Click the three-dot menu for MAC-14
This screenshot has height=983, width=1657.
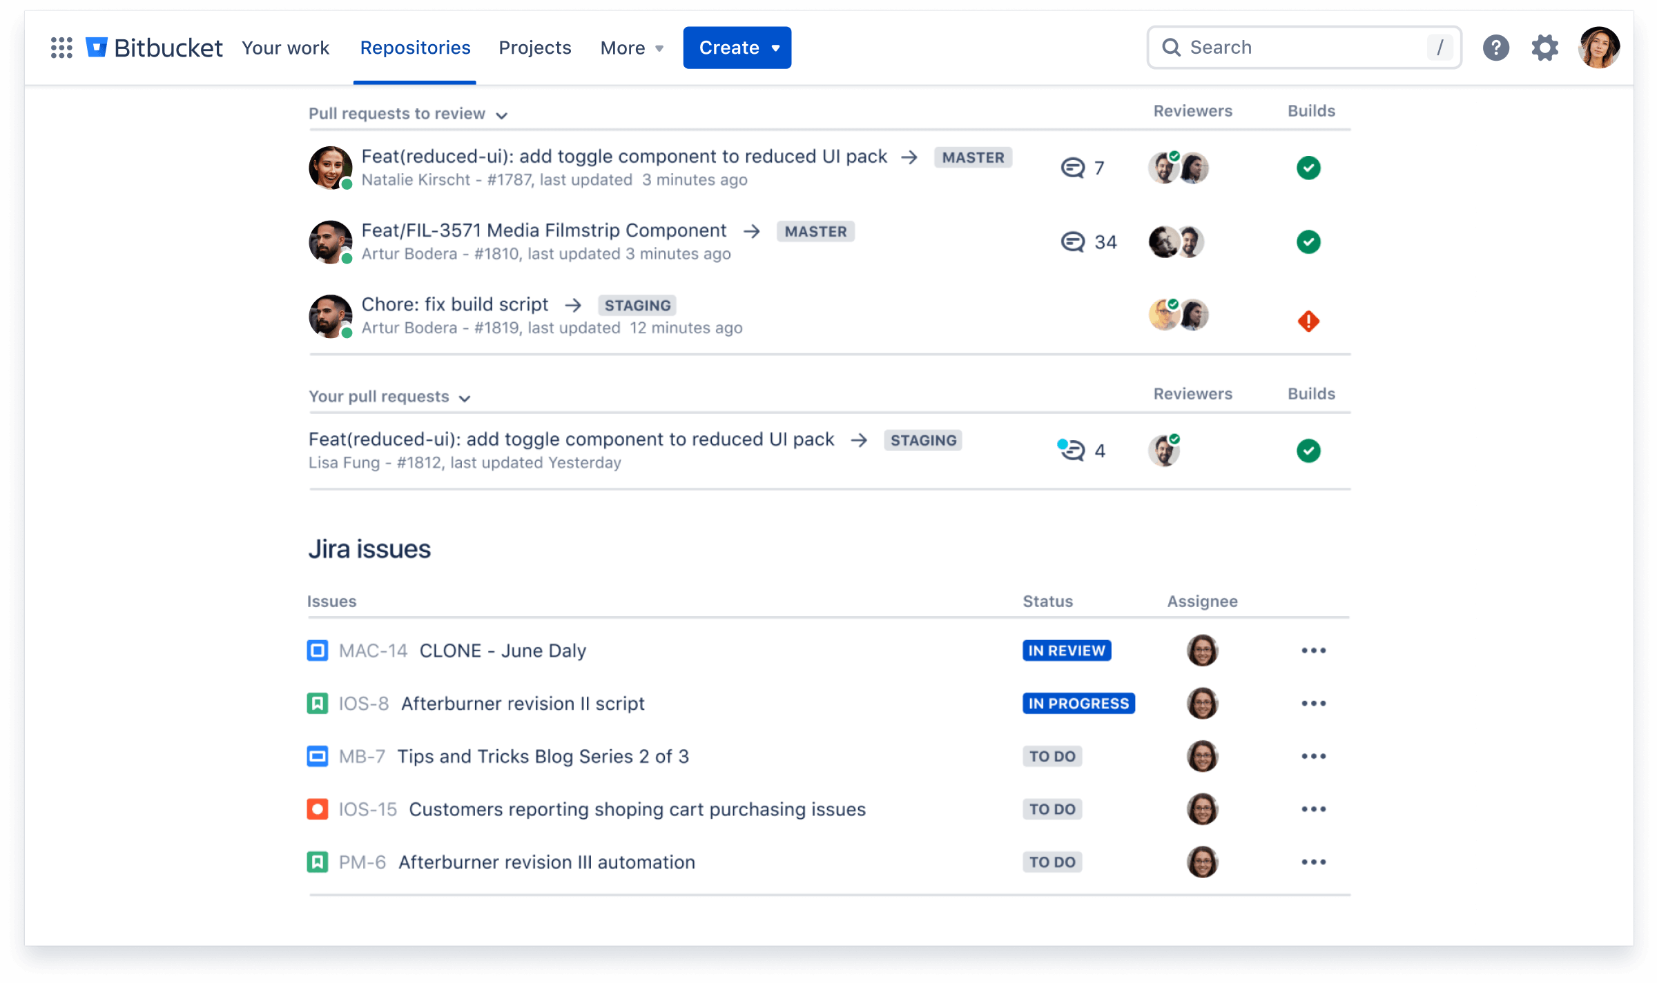click(x=1314, y=650)
